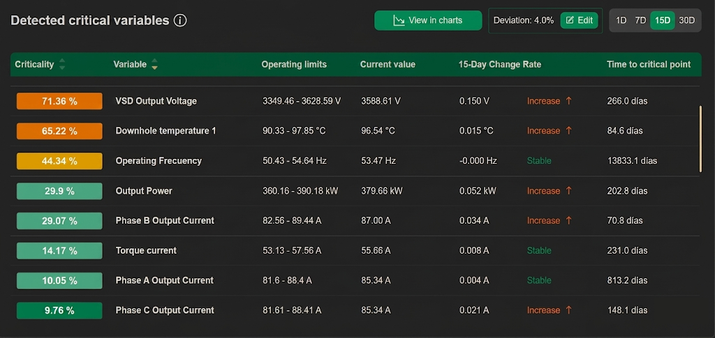Click the 3588.61 V current value
This screenshot has width=715, height=338.
click(x=381, y=101)
